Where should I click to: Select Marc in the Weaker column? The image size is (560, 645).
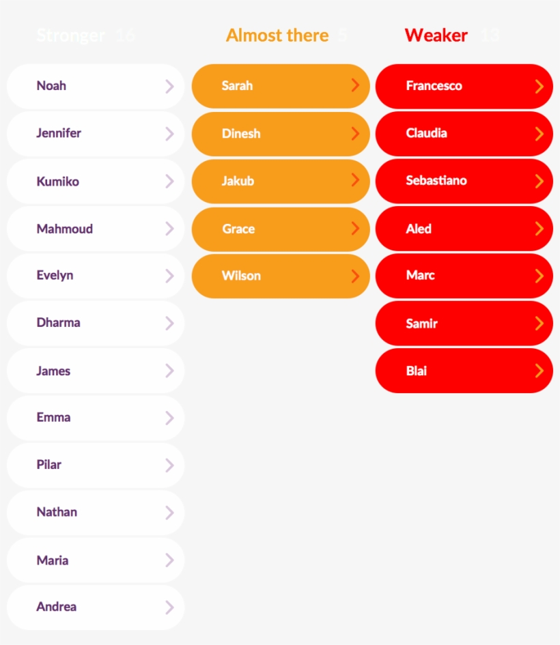[464, 276]
